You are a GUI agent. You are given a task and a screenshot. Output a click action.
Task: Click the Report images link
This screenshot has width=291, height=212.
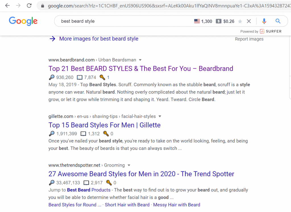click(249, 39)
